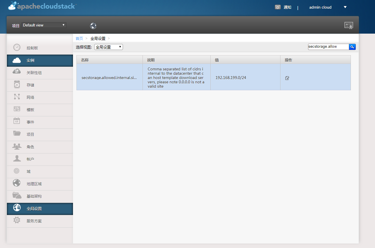The image size is (375, 248).
Task: Select the 模板 templates icon in sidebar
Action: pyautogui.click(x=17, y=110)
